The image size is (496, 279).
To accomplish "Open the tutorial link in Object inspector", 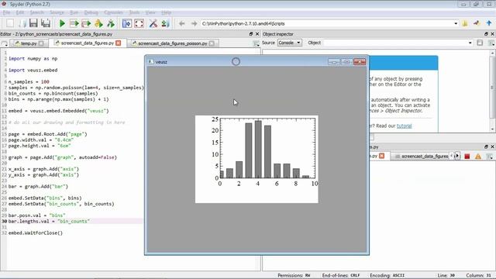I will [404, 126].
